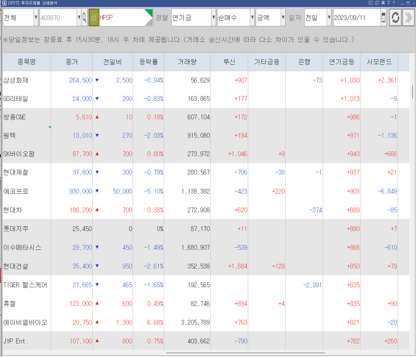Click 현대건설 투신 value +1,684
This screenshot has height=357, width=416.
pyautogui.click(x=238, y=266)
